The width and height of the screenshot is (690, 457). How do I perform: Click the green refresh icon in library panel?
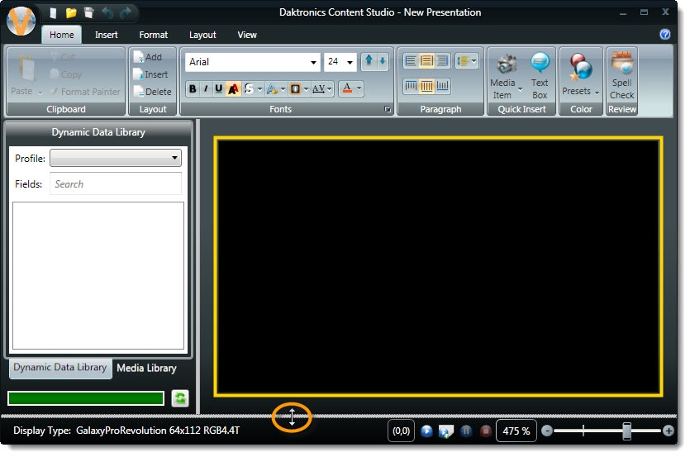coord(180,398)
